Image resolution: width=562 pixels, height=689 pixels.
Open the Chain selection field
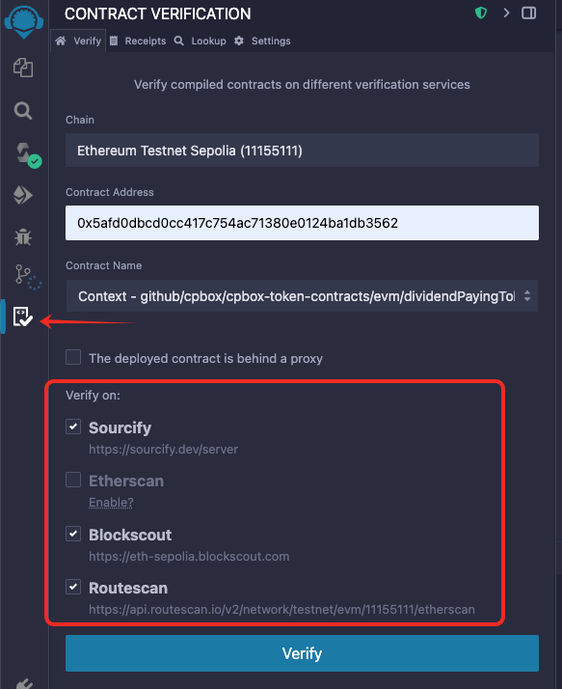pyautogui.click(x=302, y=151)
